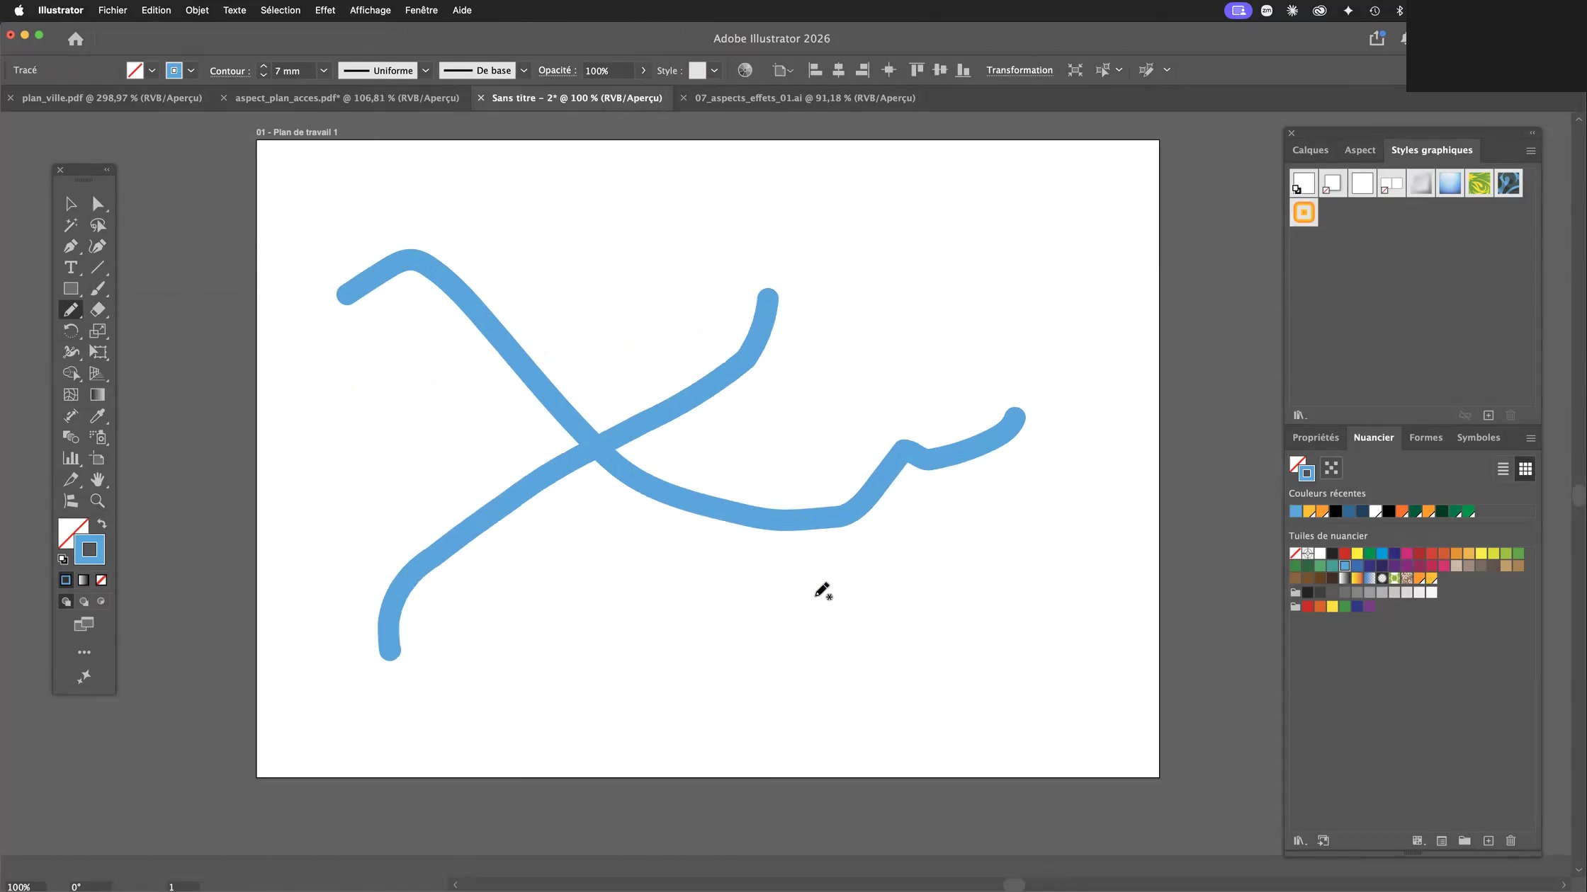Screen dimensions: 1587x892
Task: Select the Paintbrush tool
Action: tap(98, 289)
